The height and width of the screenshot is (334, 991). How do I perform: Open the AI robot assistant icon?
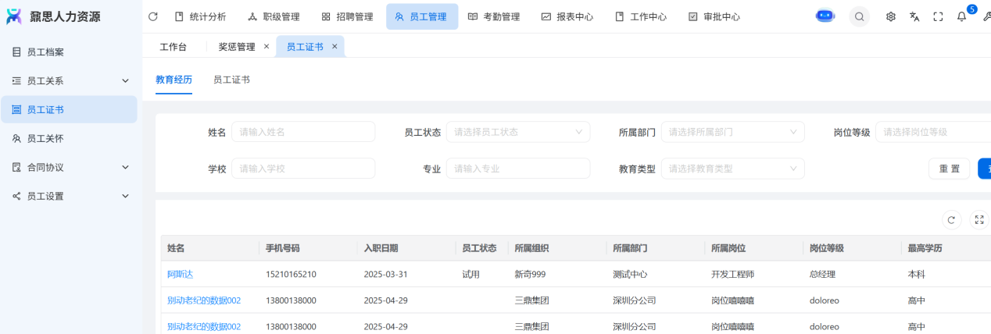tap(825, 16)
